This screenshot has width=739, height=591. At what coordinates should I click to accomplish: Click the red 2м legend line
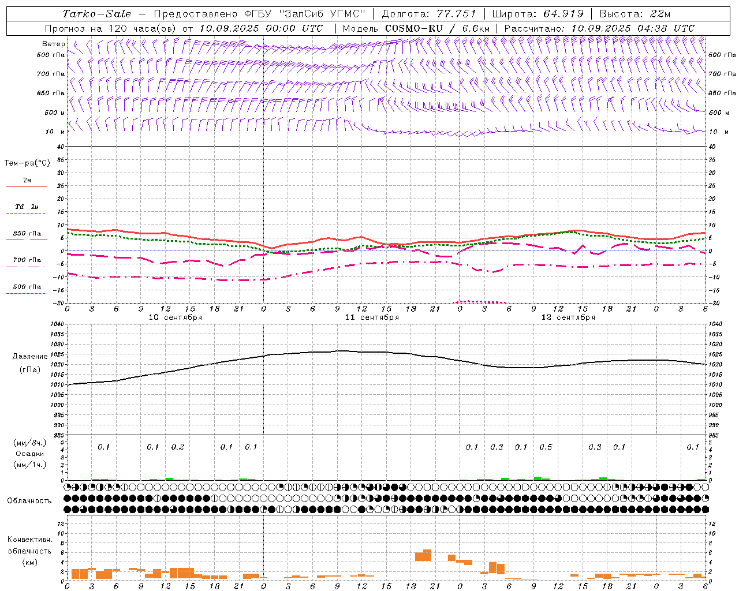point(27,187)
